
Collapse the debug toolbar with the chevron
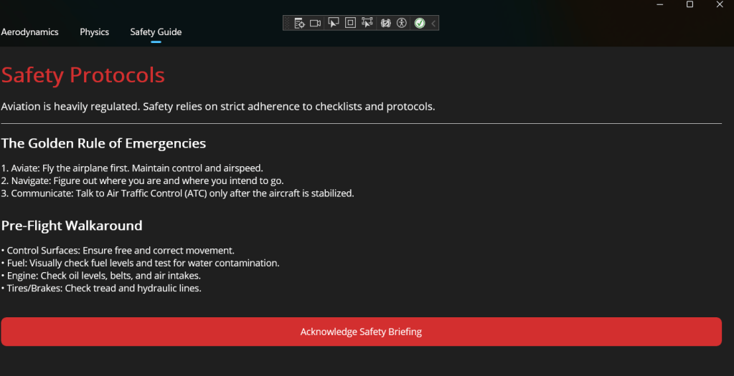click(433, 23)
